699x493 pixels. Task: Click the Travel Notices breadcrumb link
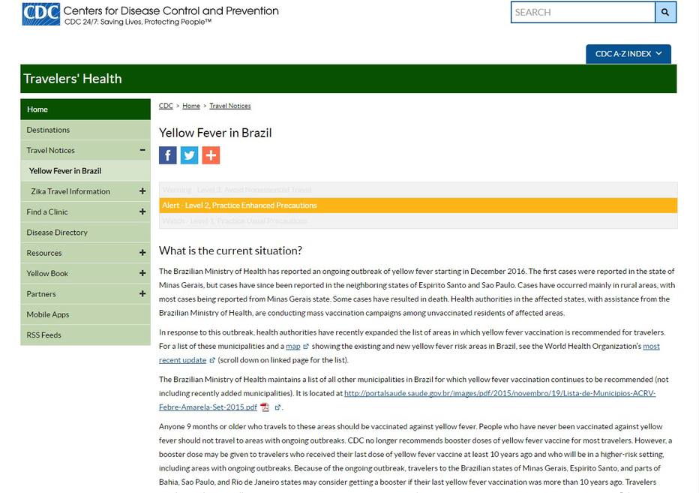229,106
